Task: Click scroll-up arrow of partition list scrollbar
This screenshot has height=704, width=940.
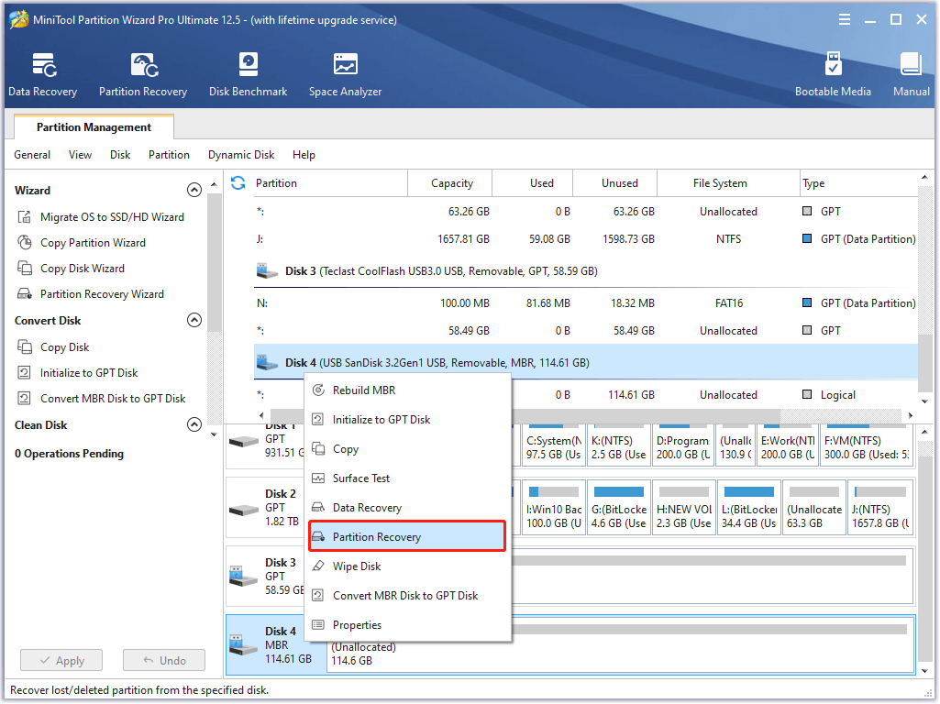Action: click(x=923, y=177)
